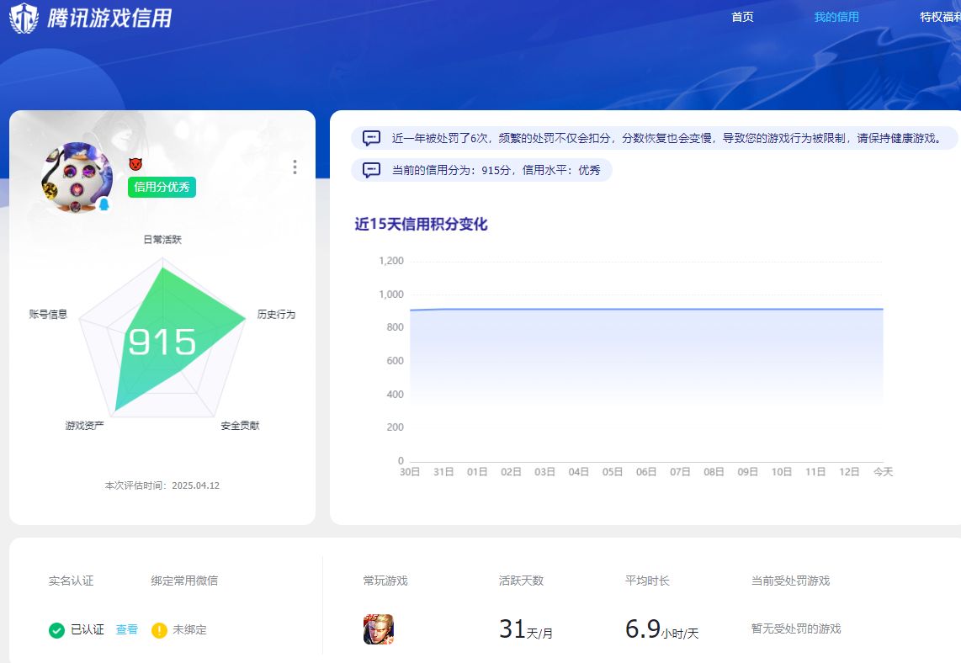Click the Honor of Kings game icon
This screenshot has width=961, height=663.
(x=378, y=629)
